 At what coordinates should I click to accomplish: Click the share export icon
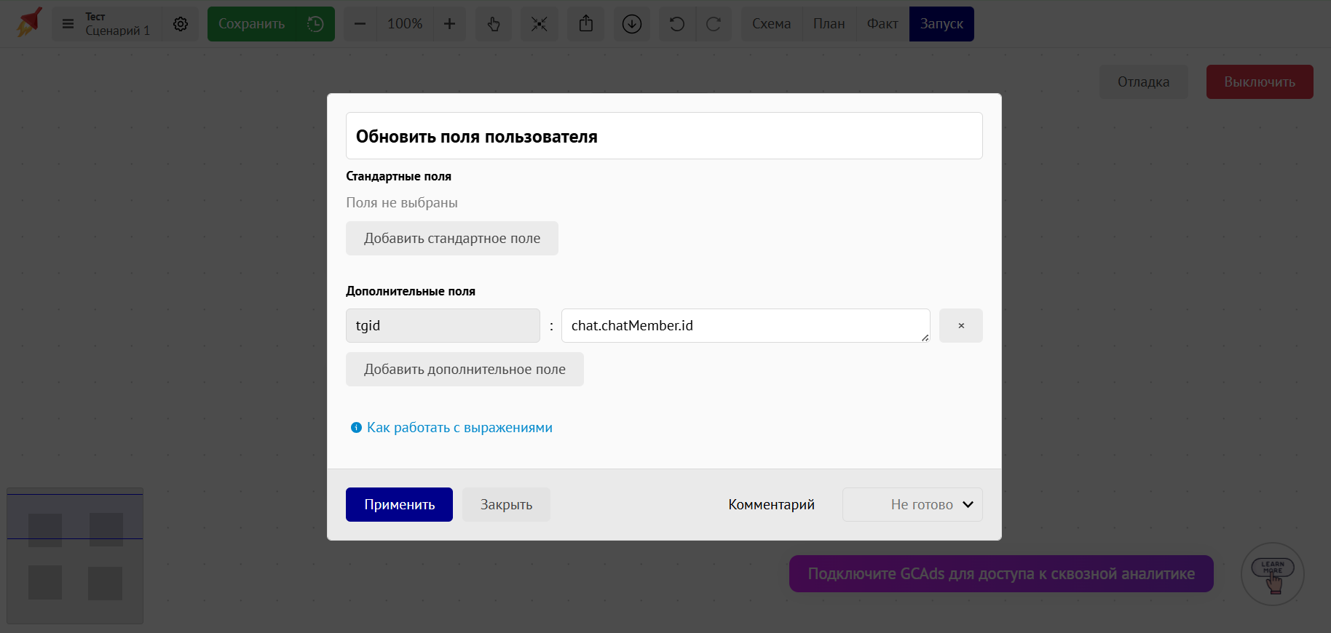pos(586,24)
